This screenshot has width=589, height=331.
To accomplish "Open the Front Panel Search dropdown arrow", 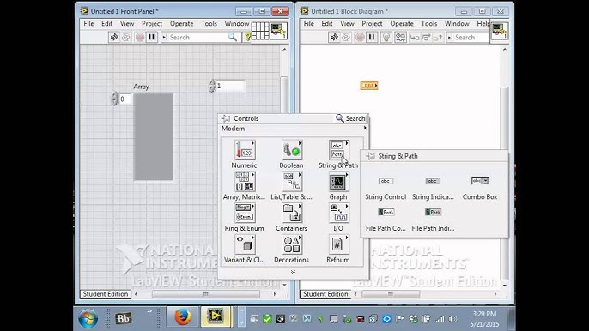I will [164, 37].
